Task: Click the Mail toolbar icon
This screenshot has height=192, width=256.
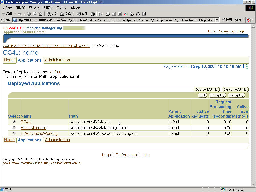Action: coord(100,14)
